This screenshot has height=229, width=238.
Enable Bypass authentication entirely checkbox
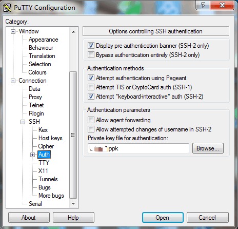click(91, 55)
